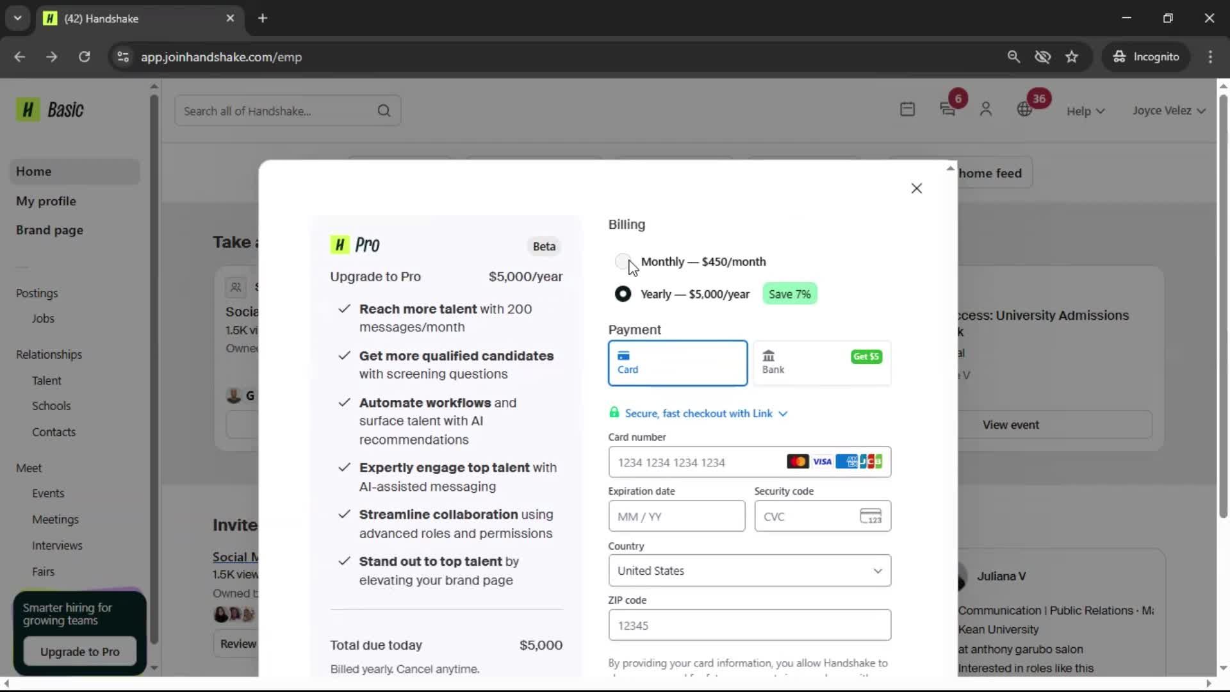Select the Yearly $5,000/year billing option

(x=622, y=294)
